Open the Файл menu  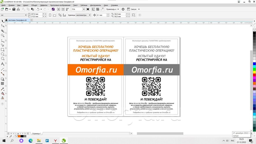[3, 5]
